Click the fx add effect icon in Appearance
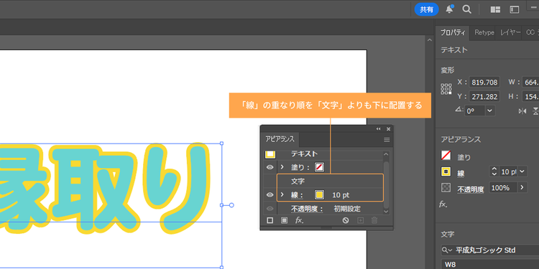The height and width of the screenshot is (269, 539). 300,220
